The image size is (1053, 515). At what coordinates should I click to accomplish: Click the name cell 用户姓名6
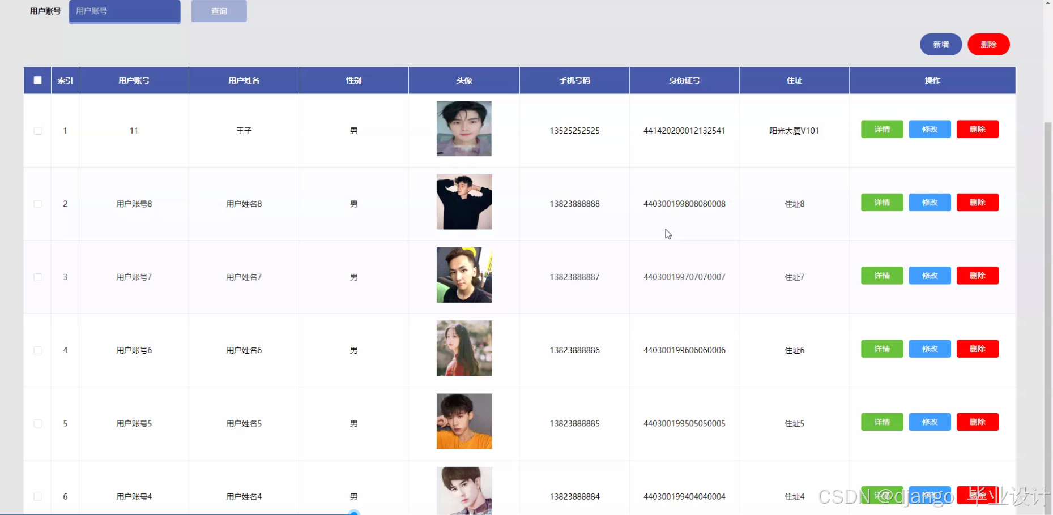pyautogui.click(x=244, y=350)
